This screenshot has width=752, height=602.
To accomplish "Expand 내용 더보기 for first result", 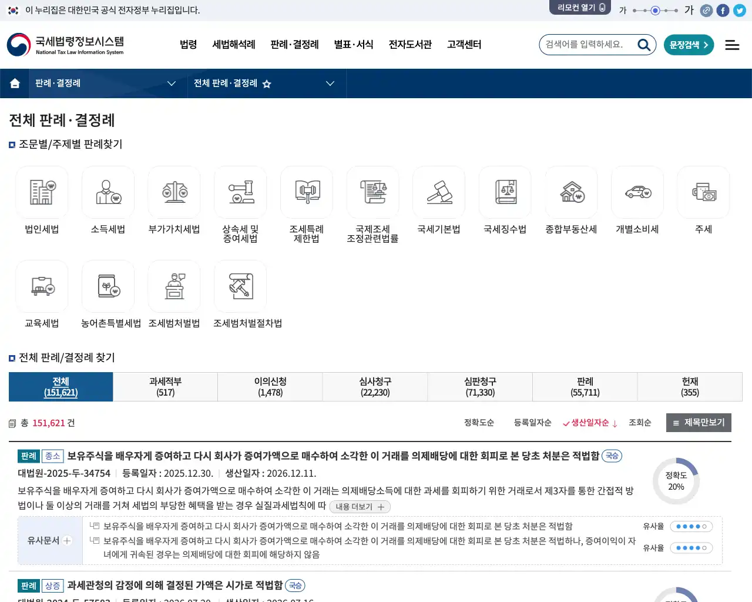I will click(360, 507).
